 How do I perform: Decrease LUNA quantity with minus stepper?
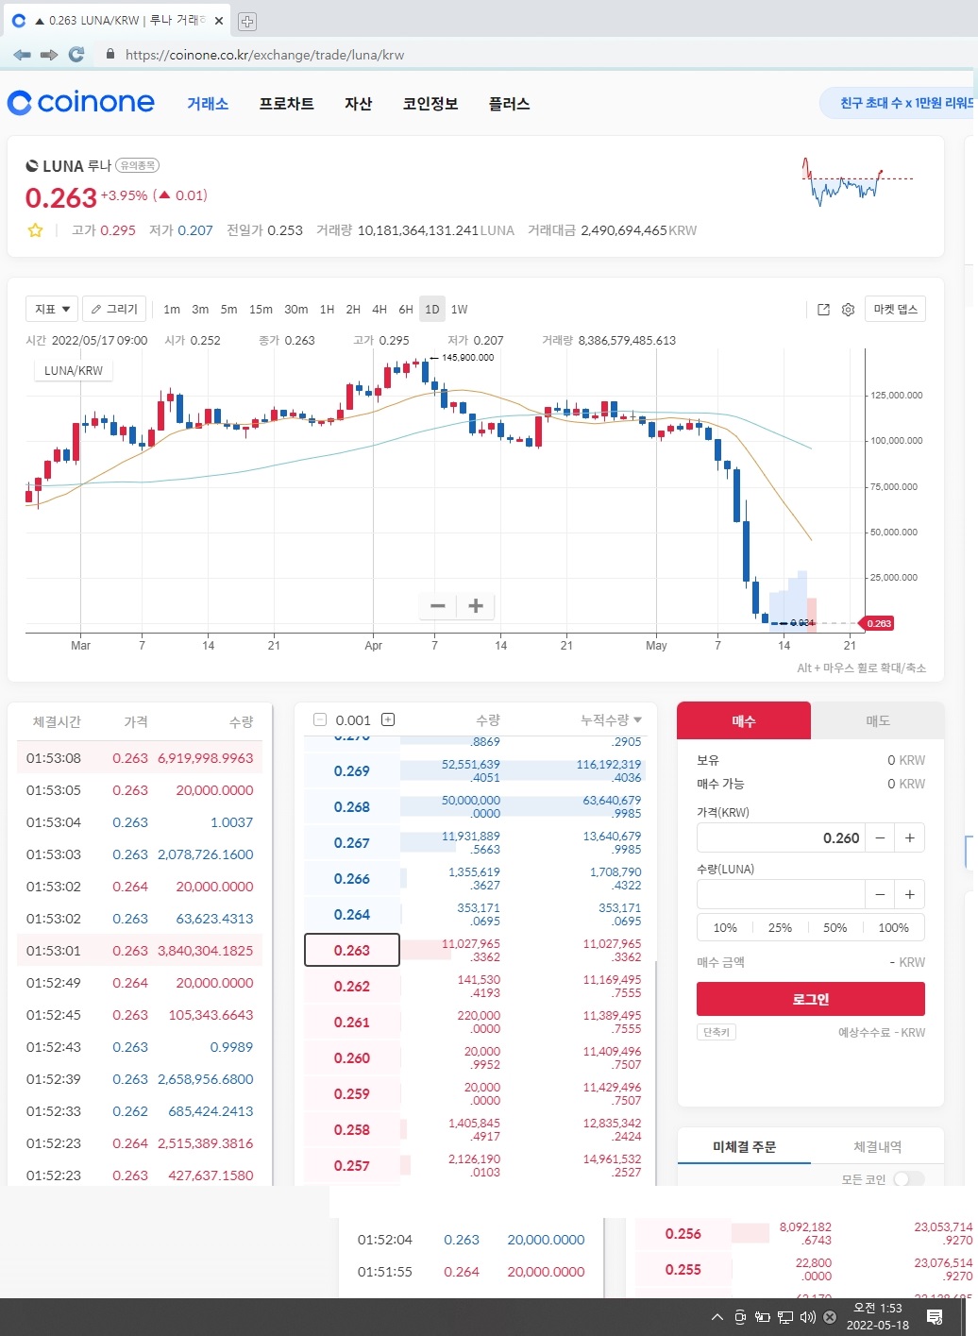(880, 894)
